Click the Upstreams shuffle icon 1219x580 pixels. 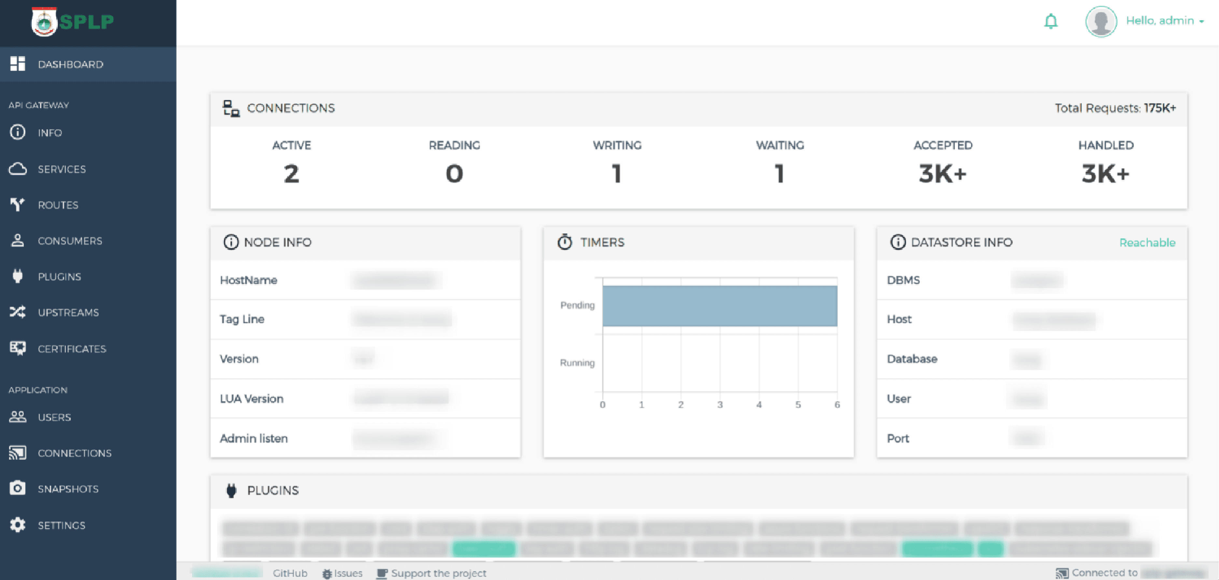[18, 312]
